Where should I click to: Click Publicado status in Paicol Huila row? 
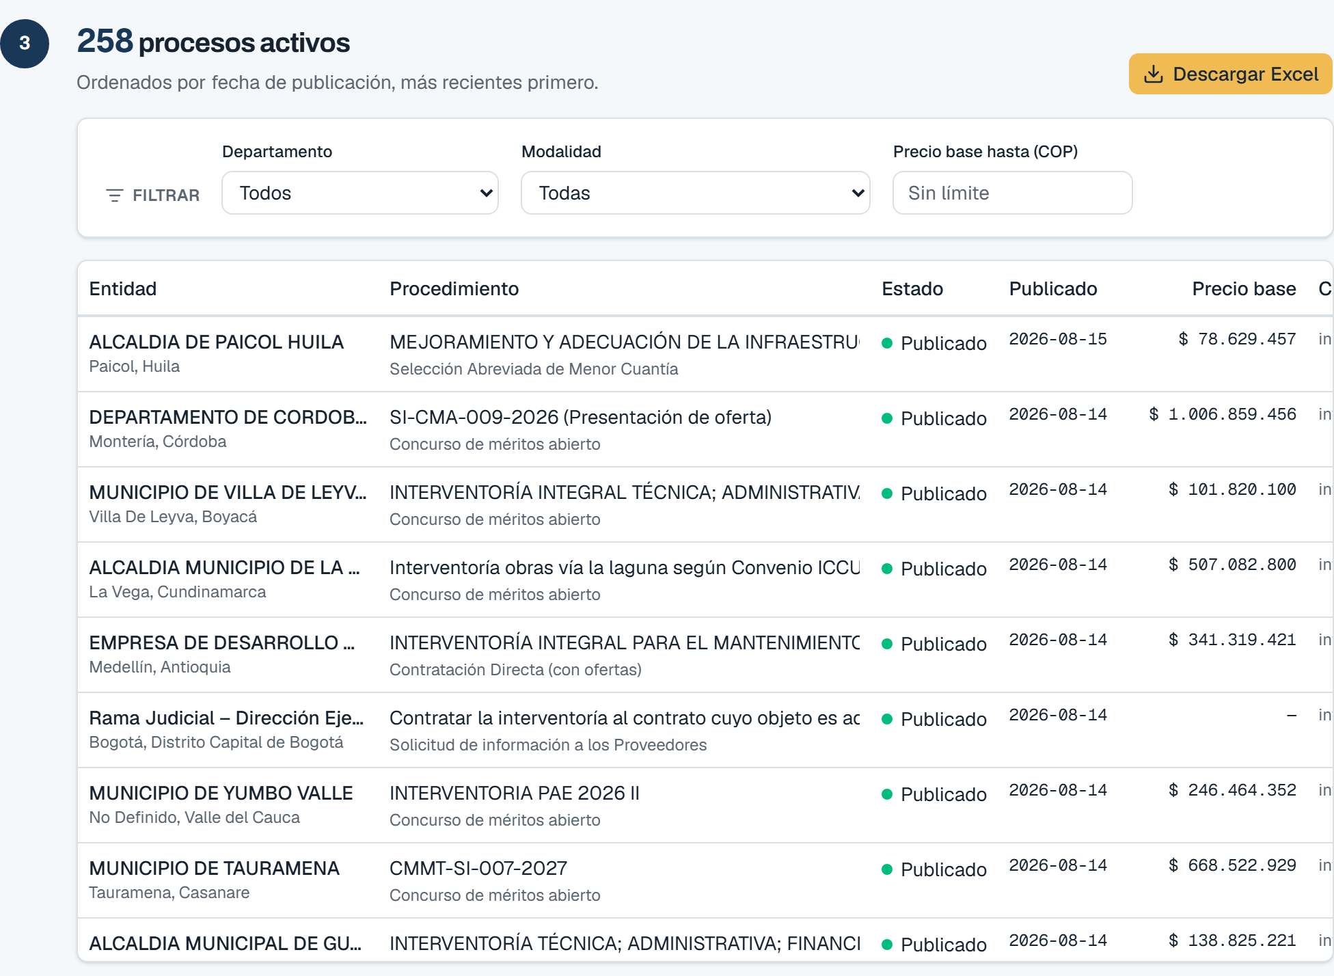click(934, 343)
